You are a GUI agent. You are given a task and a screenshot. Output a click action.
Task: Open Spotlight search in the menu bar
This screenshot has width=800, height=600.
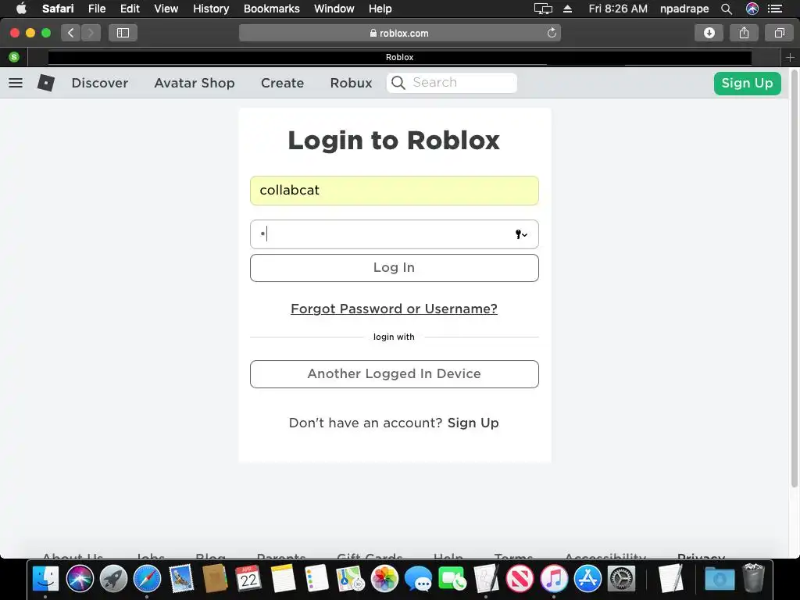727,9
